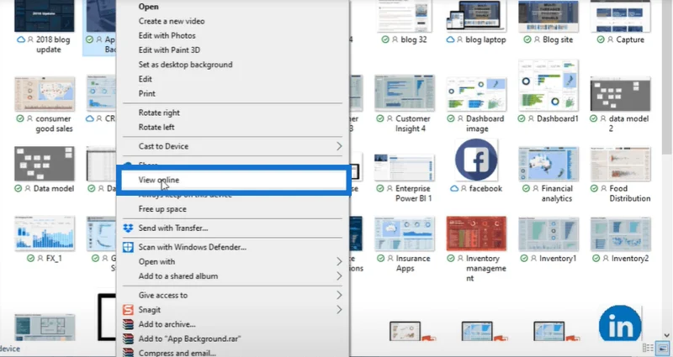Viewport: 673px width, 357px height.
Task: Switch to details view icon
Action: [648, 348]
